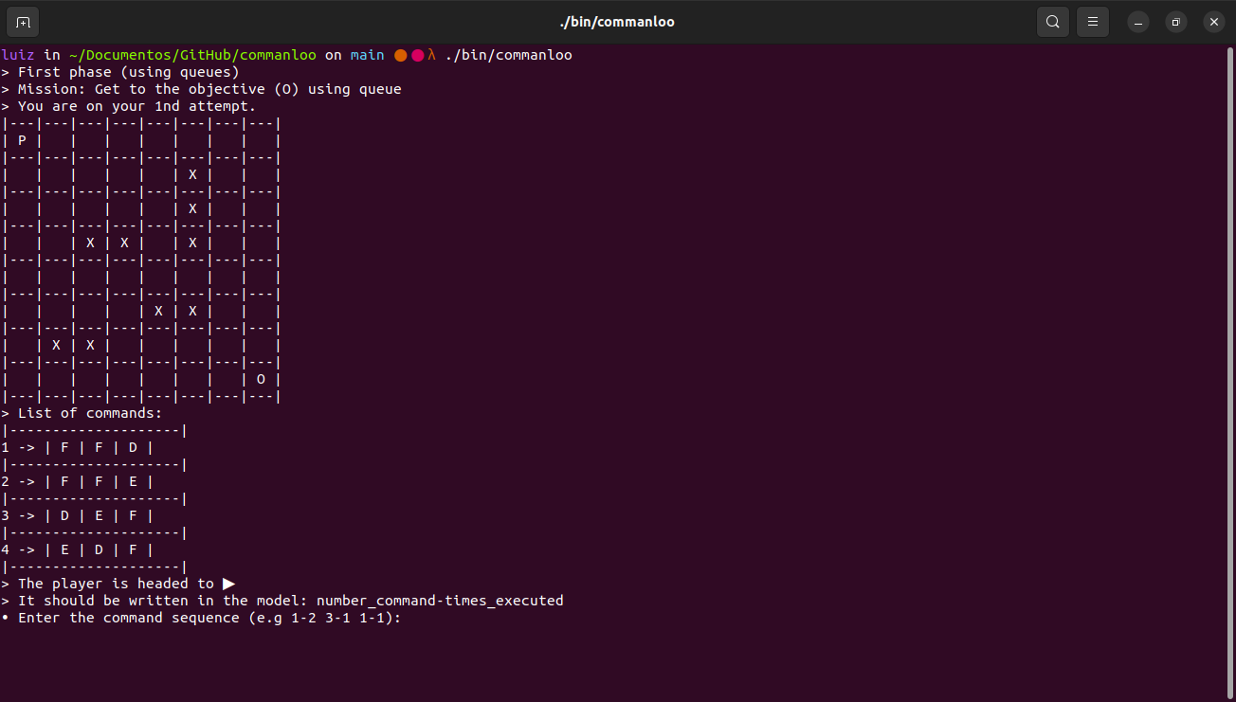Close the terminal window
This screenshot has height=702, width=1236.
click(x=1214, y=22)
